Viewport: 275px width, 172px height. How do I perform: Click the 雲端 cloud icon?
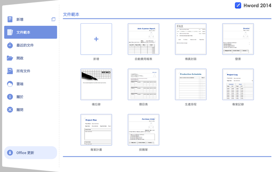10,84
